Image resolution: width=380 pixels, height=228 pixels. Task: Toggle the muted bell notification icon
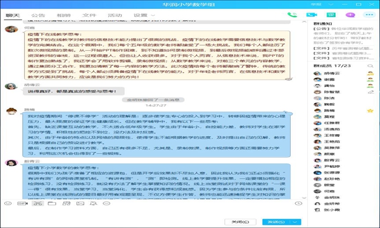coord(94,203)
